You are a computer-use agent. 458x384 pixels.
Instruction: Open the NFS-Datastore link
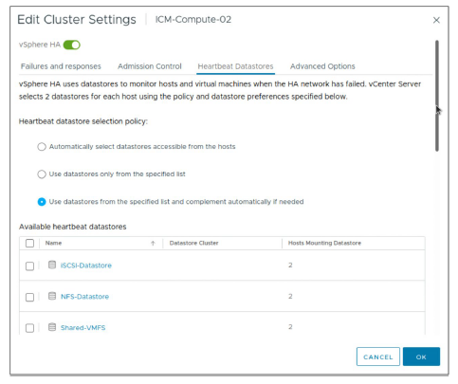click(x=84, y=297)
